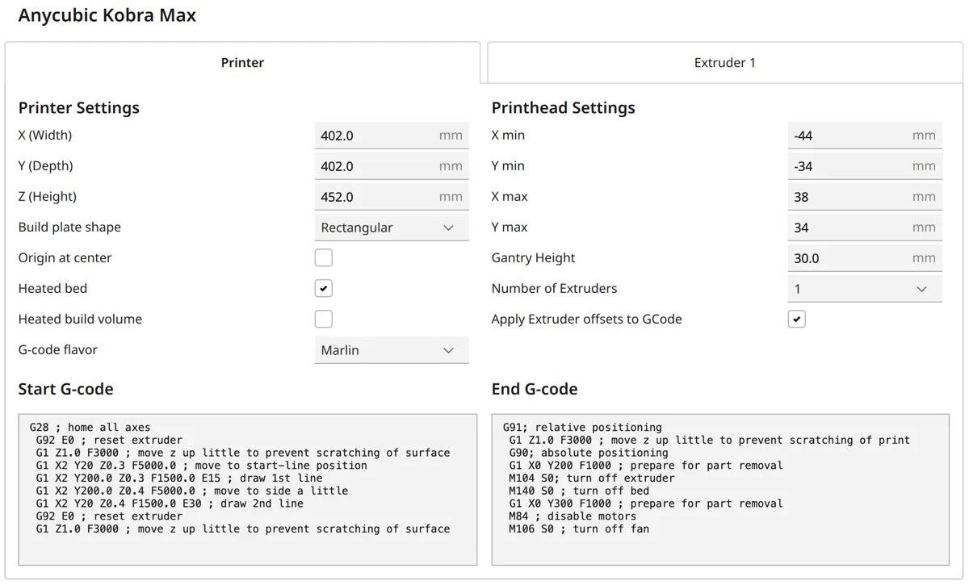The width and height of the screenshot is (969, 585).
Task: Toggle the Origin at center checkbox
Action: tap(324, 258)
